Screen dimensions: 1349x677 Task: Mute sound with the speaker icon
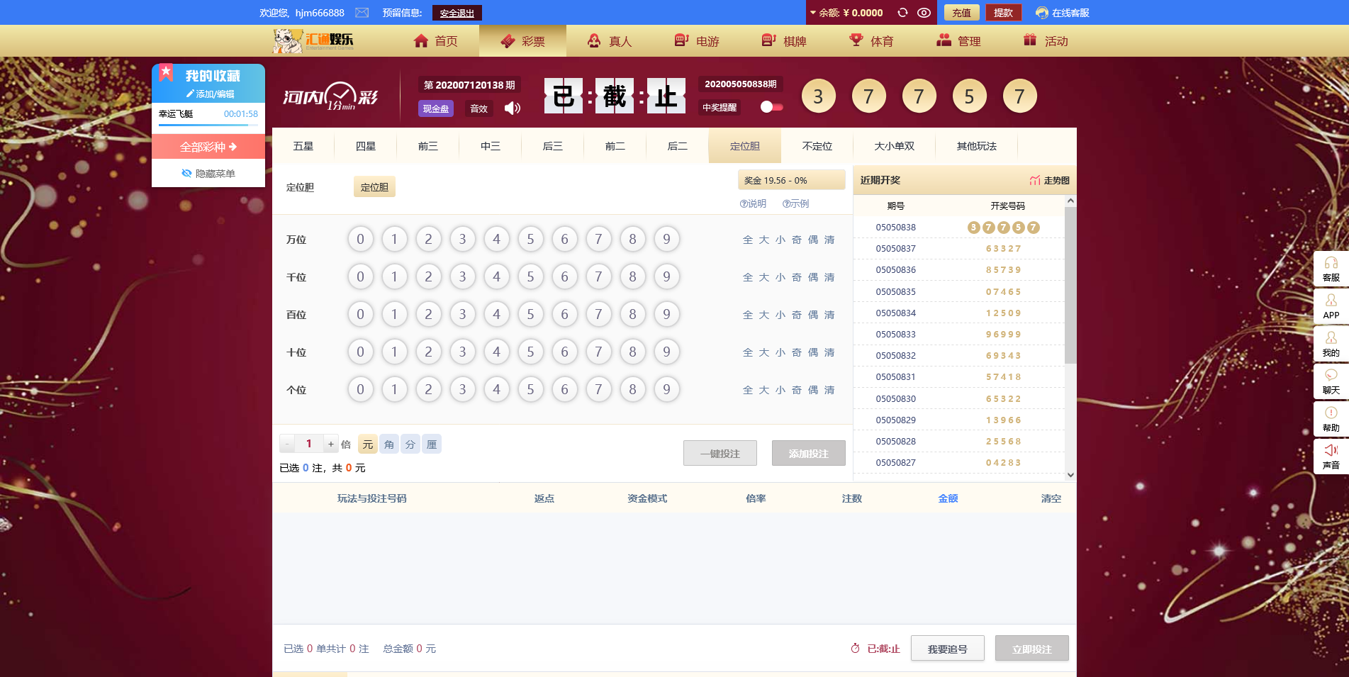coord(512,108)
